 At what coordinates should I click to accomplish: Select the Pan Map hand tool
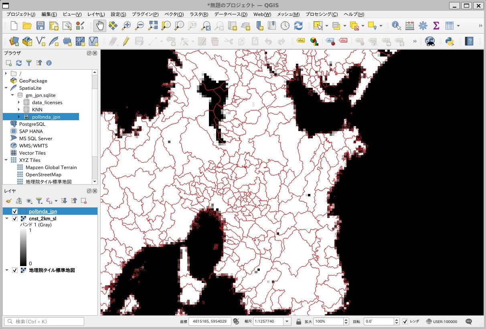point(99,25)
